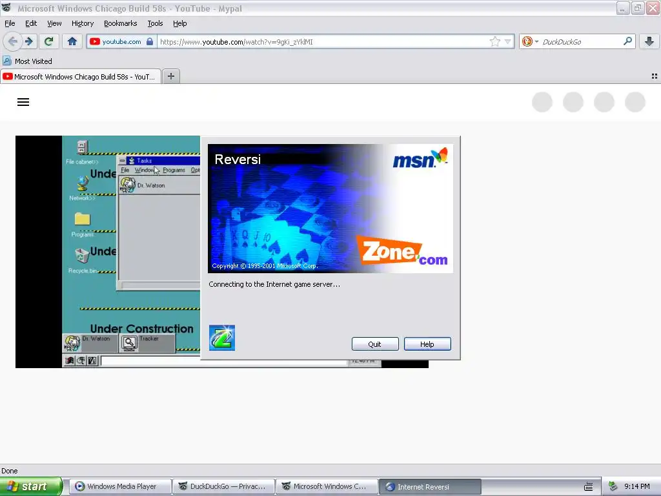Select the Microsoft Windows Chicago Build 58s tab
Viewport: 661px width, 496px height.
81,76
